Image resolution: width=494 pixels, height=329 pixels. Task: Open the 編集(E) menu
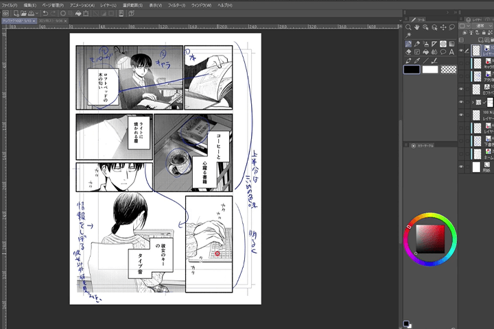tap(30, 5)
